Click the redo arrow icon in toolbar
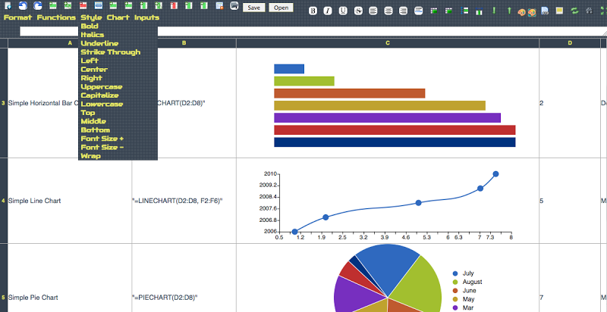The width and height of the screenshot is (607, 312). (x=37, y=6)
